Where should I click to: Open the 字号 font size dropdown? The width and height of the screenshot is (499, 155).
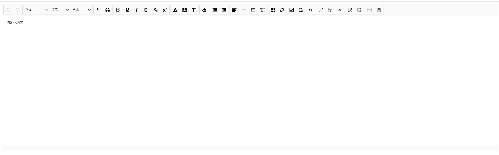pyautogui.click(x=60, y=10)
